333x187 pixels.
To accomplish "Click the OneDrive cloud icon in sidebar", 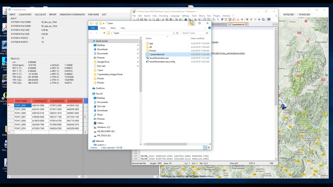I will click(94, 88).
